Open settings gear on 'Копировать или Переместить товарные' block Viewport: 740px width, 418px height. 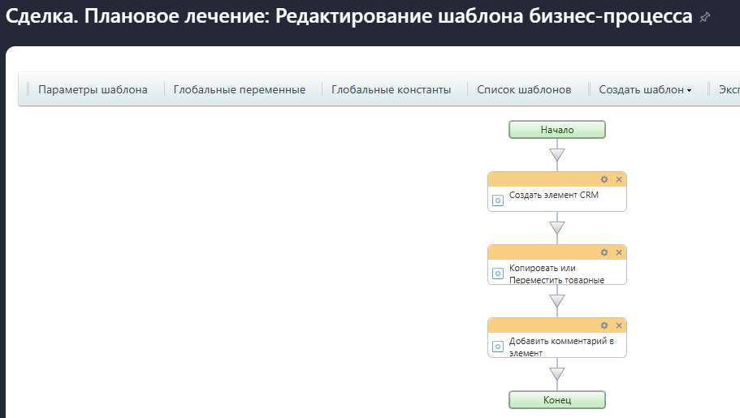604,252
